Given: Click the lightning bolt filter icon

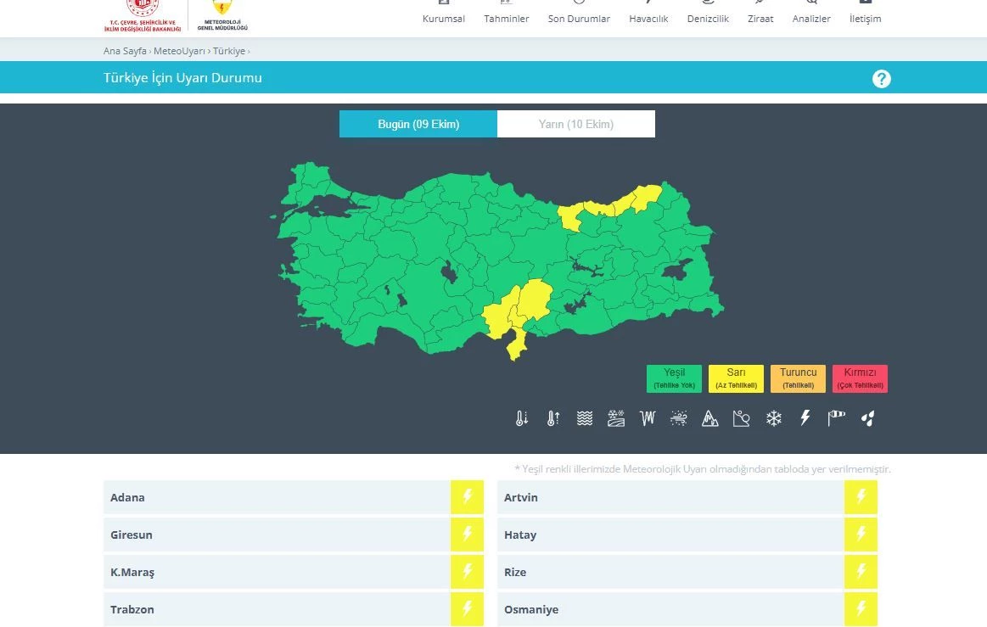Looking at the screenshot, I should (805, 418).
